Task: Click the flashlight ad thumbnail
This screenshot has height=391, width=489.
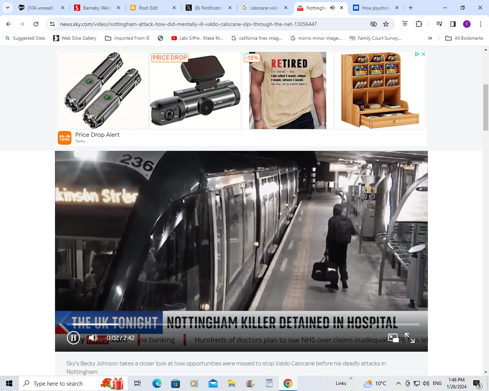Action: pyautogui.click(x=103, y=90)
